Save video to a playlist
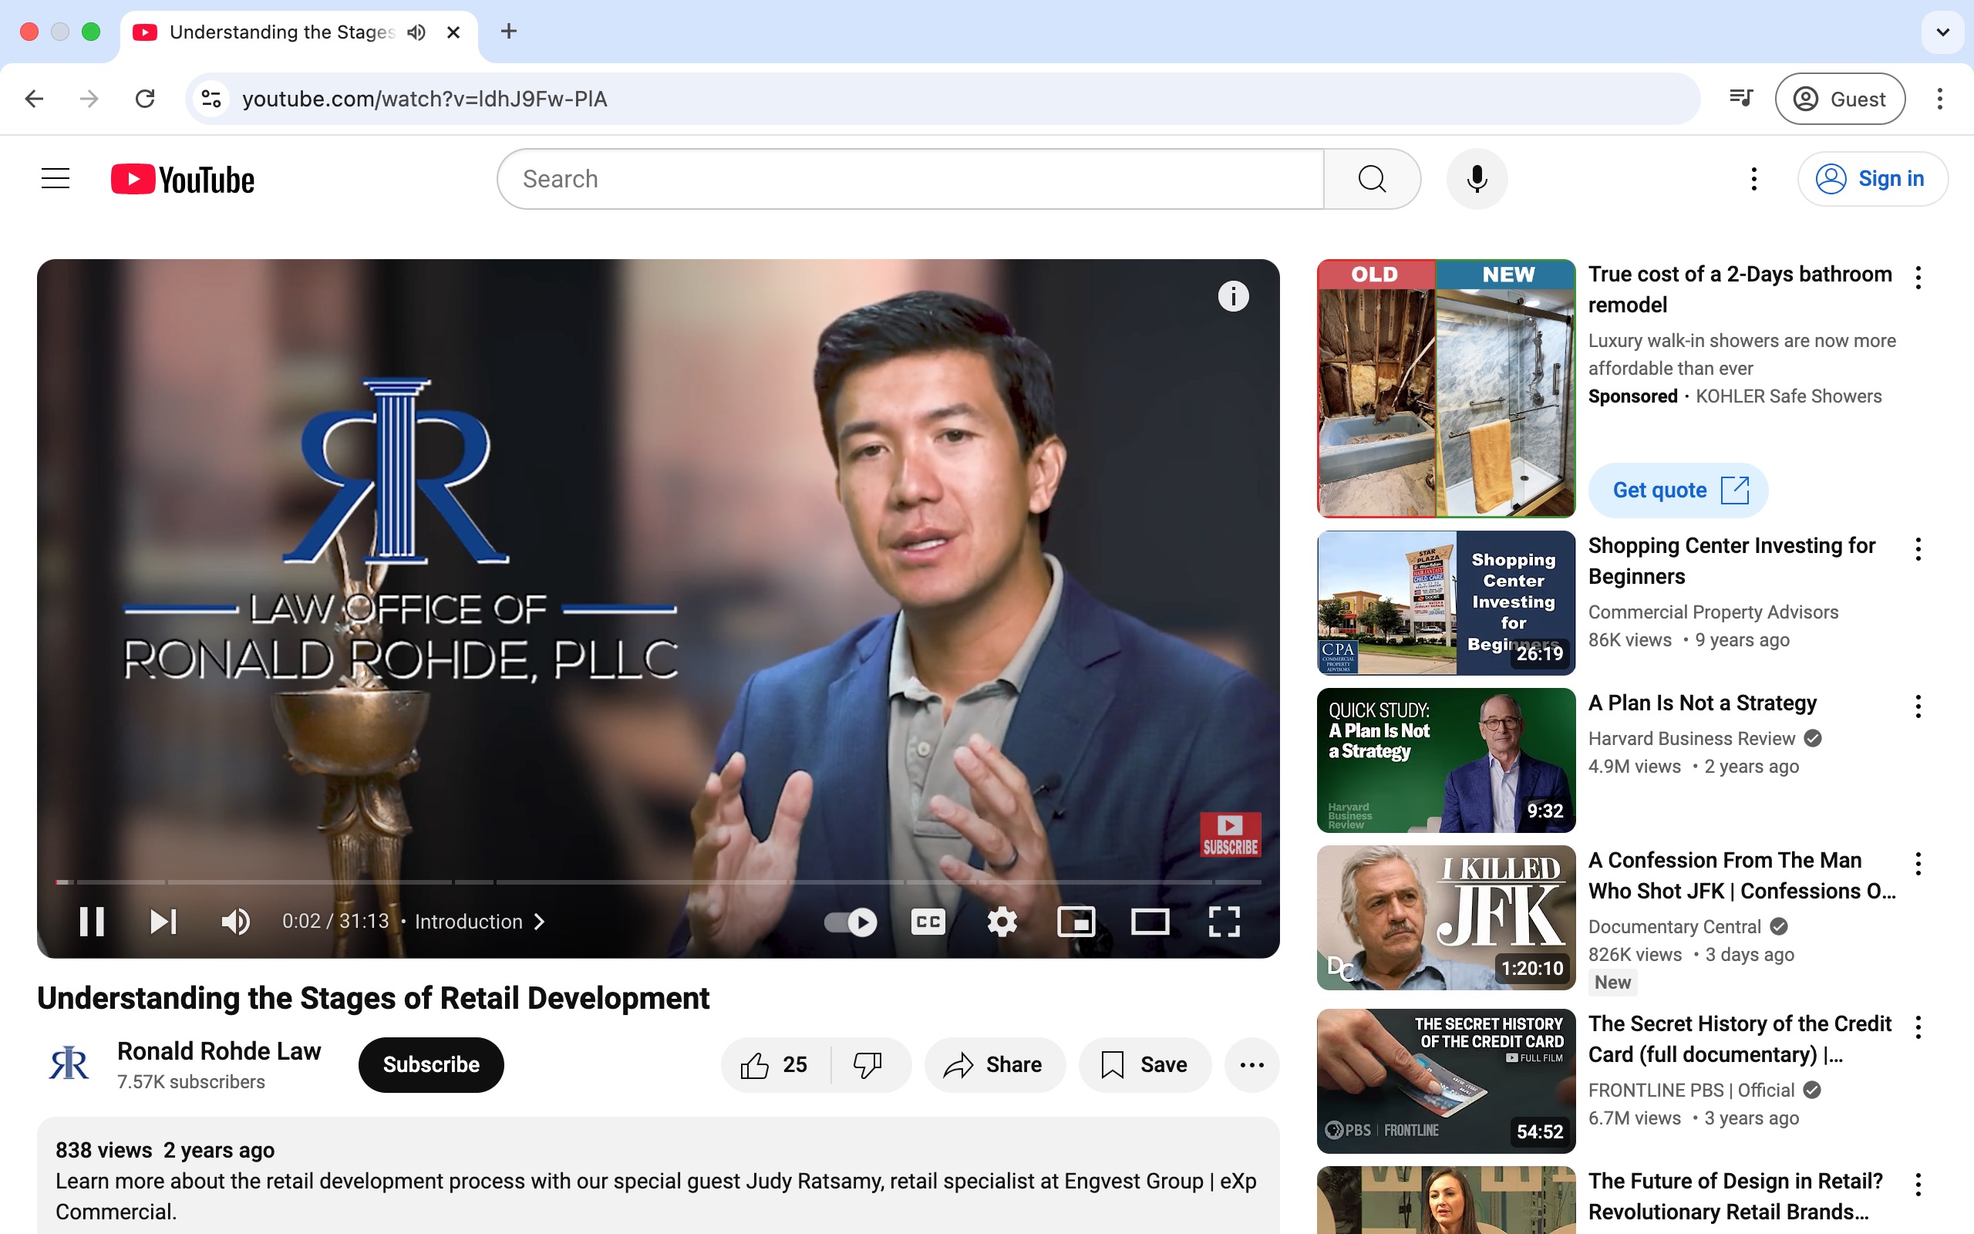This screenshot has height=1234, width=1974. 1144,1064
